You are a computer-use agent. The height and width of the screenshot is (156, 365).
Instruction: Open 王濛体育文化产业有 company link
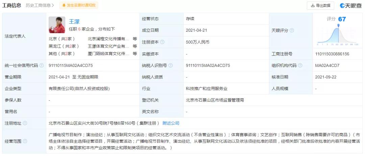[x=108, y=46]
